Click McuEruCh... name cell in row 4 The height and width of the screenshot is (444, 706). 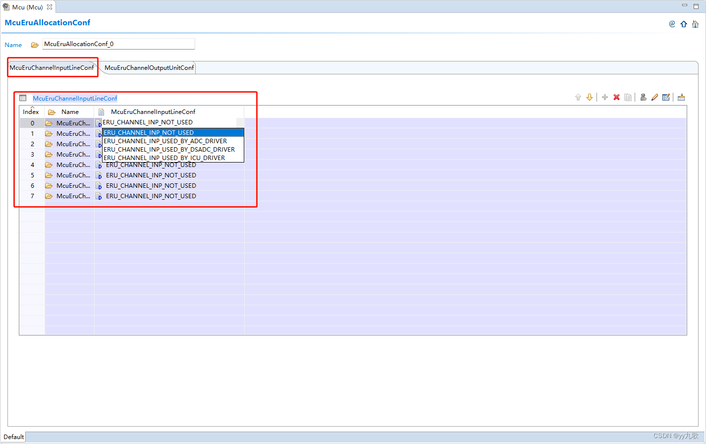point(69,165)
